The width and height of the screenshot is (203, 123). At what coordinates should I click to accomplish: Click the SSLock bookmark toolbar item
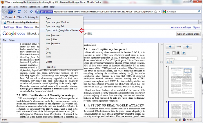tap(26, 17)
